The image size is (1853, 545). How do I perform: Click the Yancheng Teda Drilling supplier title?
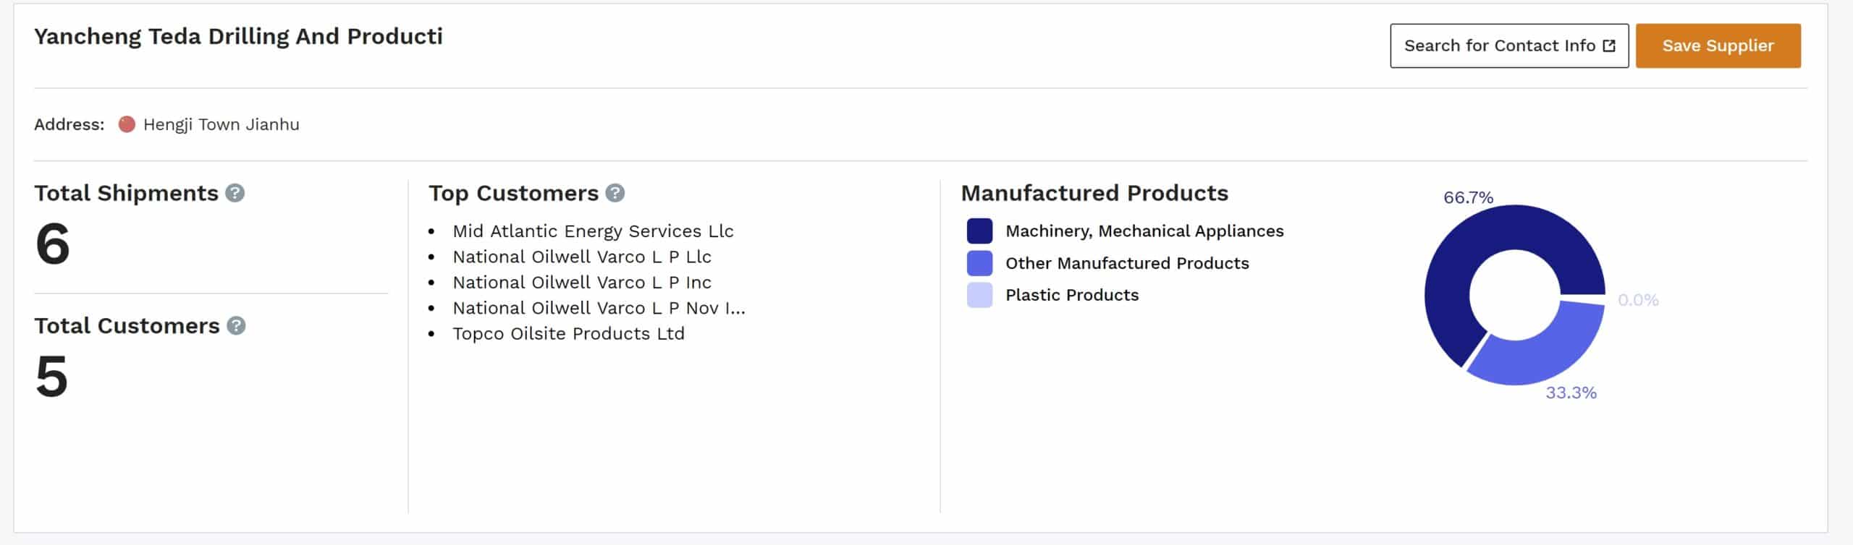tap(238, 36)
